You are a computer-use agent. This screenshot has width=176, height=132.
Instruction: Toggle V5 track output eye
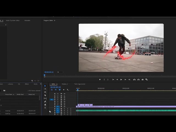point(64,100)
